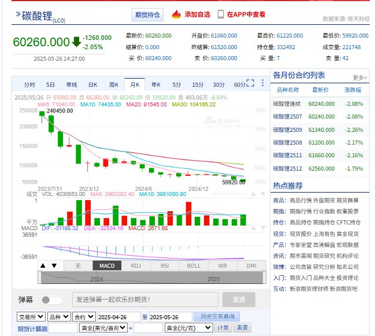Click the 期货计算器 link
The width and height of the screenshot is (375, 336).
(x=32, y=329)
